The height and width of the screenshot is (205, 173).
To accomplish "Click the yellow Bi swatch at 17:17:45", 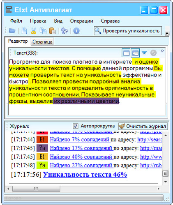I will [x=42, y=157].
